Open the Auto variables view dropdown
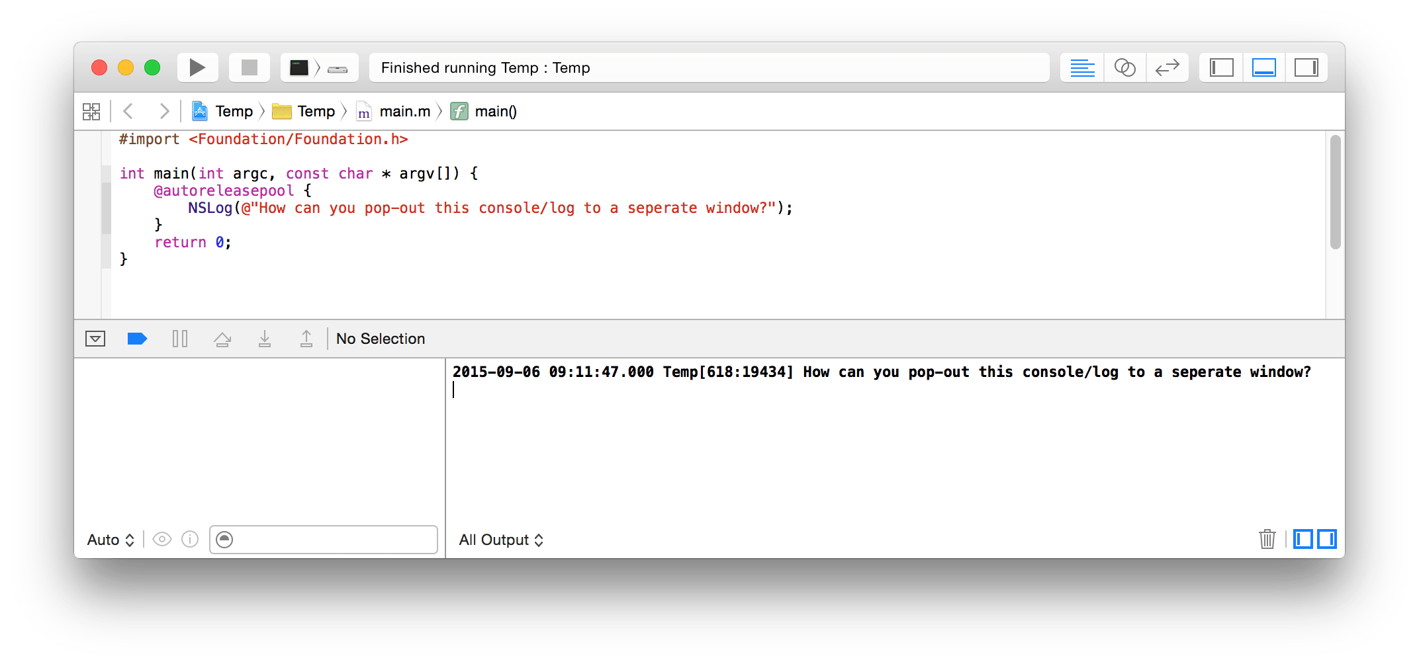1419x664 pixels. [x=109, y=539]
